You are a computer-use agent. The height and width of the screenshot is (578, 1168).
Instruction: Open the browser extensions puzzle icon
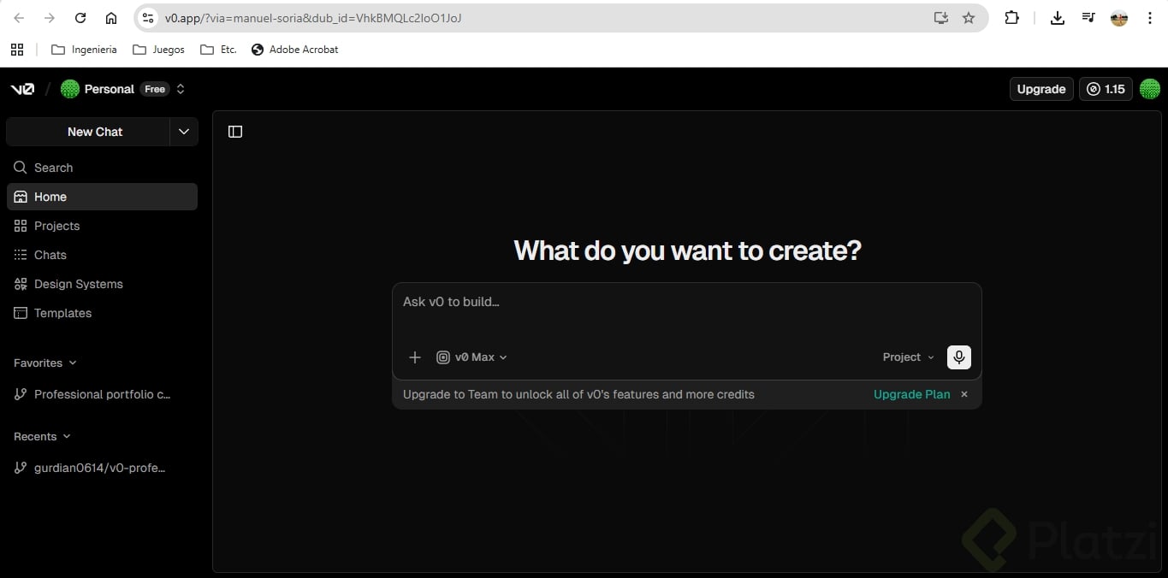(1011, 18)
